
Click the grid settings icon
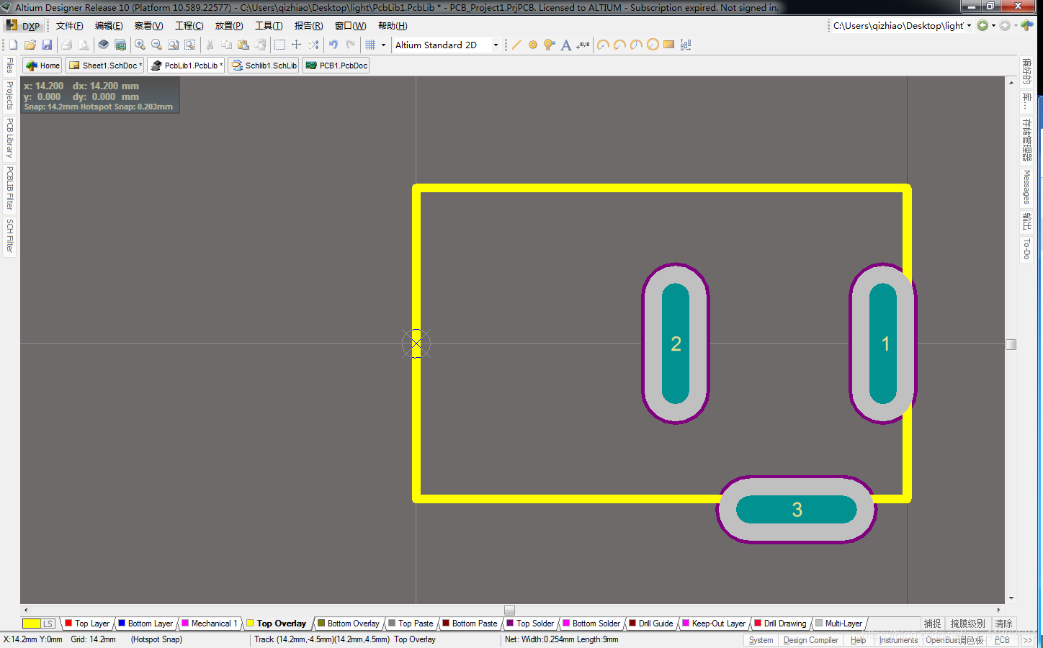pyautogui.click(x=370, y=45)
